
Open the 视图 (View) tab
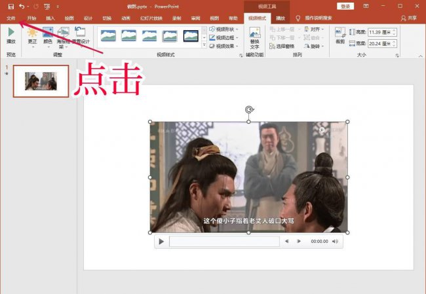coord(214,18)
